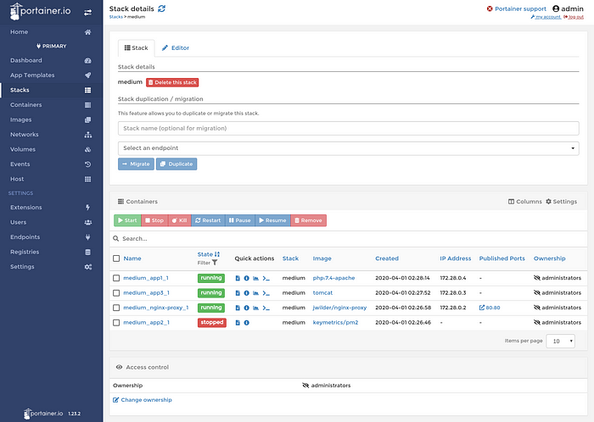The width and height of the screenshot is (594, 422).
Task: Open the Columns chooser
Action: point(524,202)
